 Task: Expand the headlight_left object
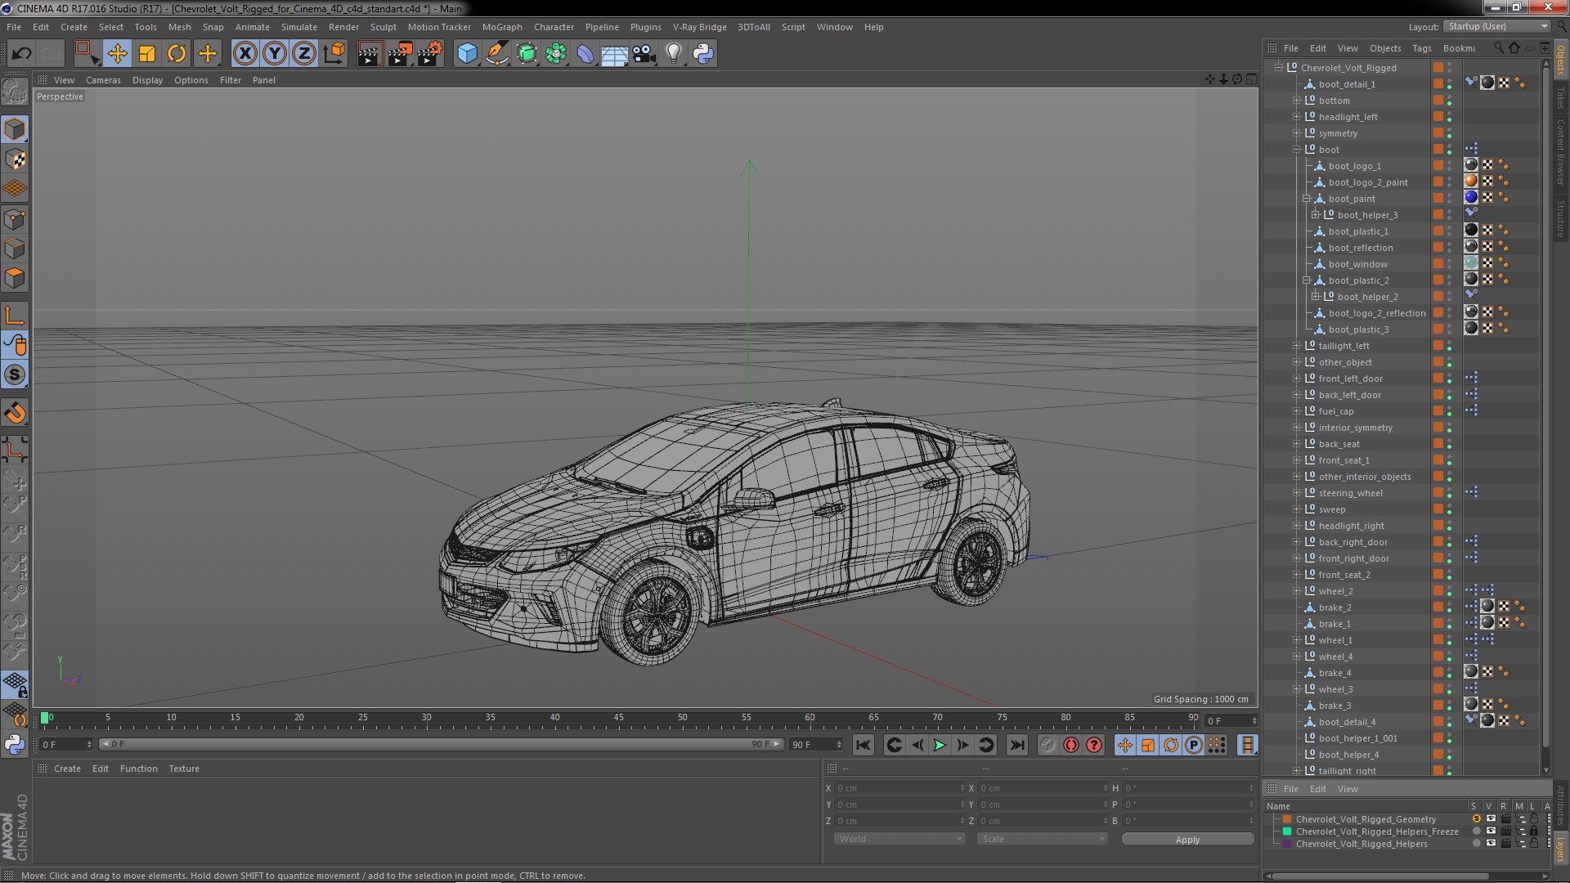[x=1297, y=117]
